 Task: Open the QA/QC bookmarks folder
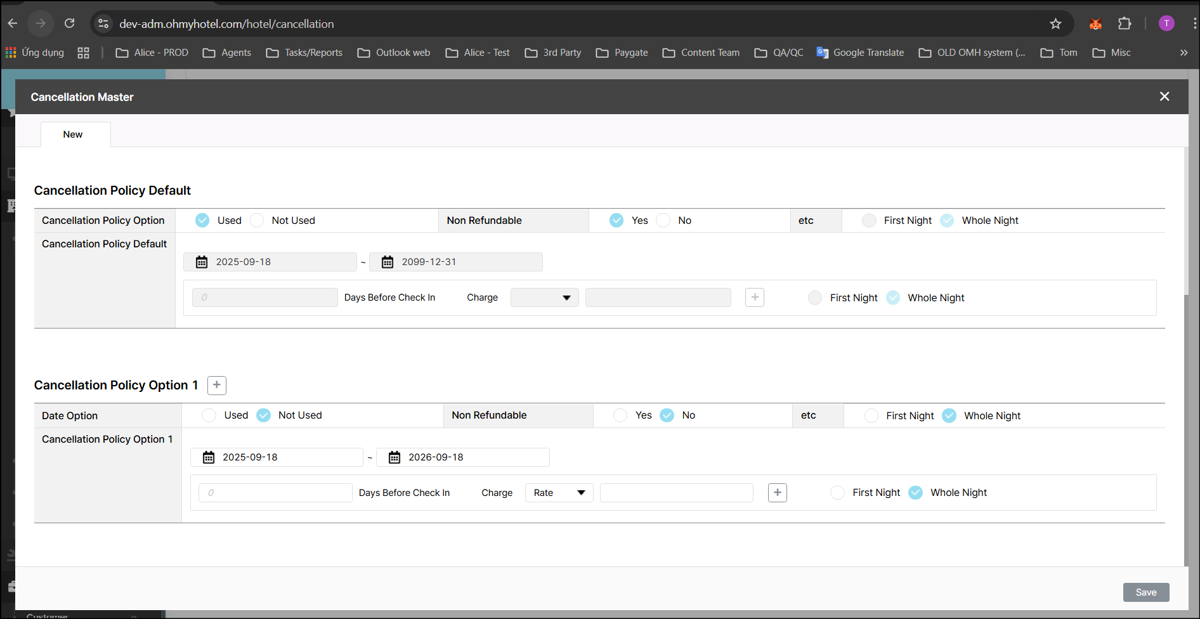[x=779, y=53]
